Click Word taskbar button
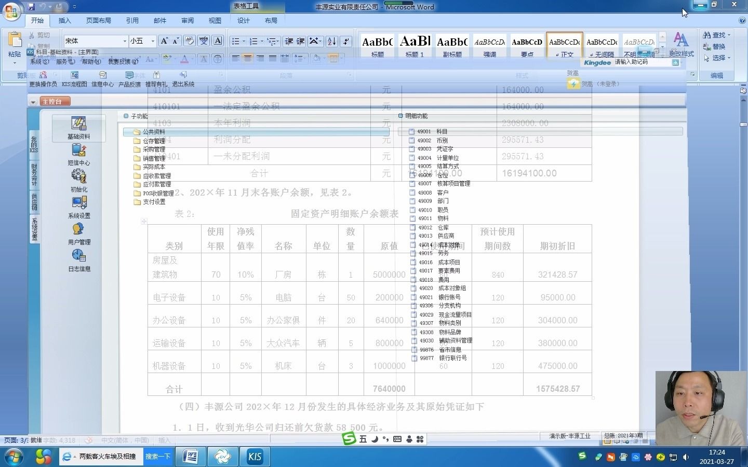 190,457
